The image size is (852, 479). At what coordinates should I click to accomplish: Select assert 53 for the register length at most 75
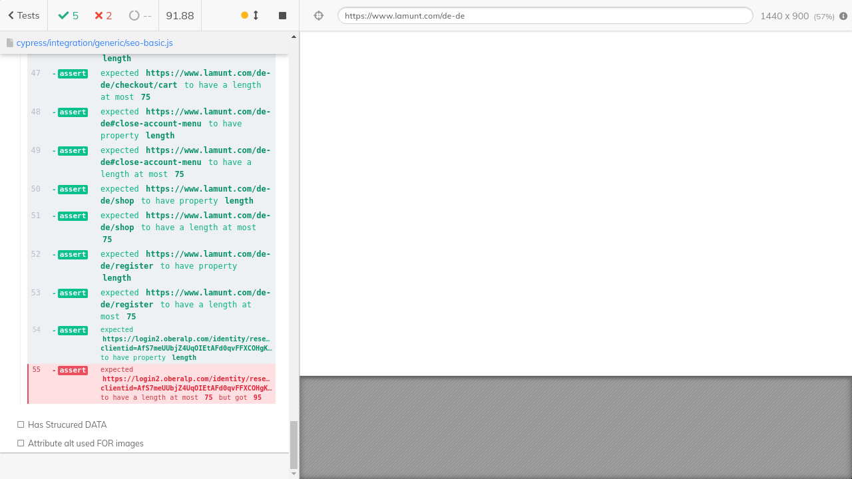[152, 305]
